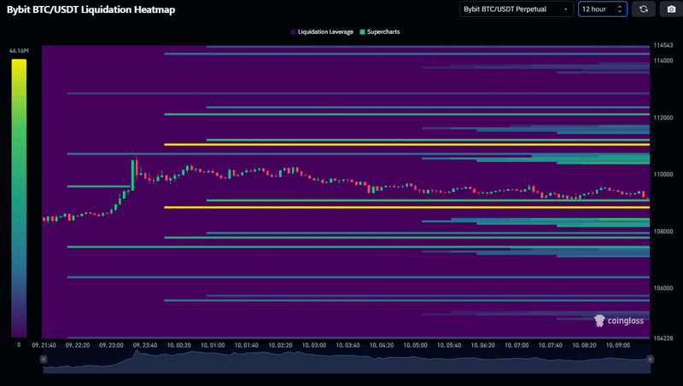
Task: Click the 09, 22:20 time axis label
Action: (78, 345)
